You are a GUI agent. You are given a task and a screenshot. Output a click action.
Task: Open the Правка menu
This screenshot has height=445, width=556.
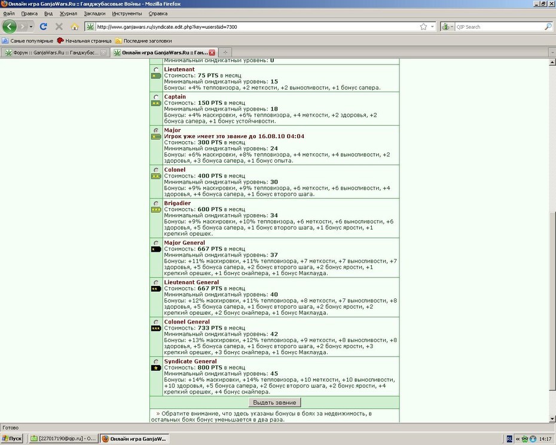pos(29,14)
